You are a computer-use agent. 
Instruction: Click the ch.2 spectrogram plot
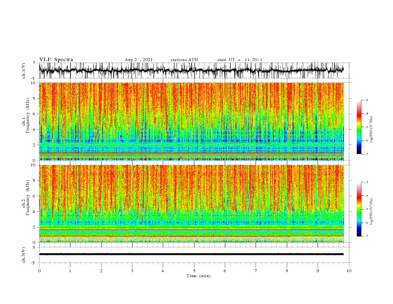click(x=192, y=204)
